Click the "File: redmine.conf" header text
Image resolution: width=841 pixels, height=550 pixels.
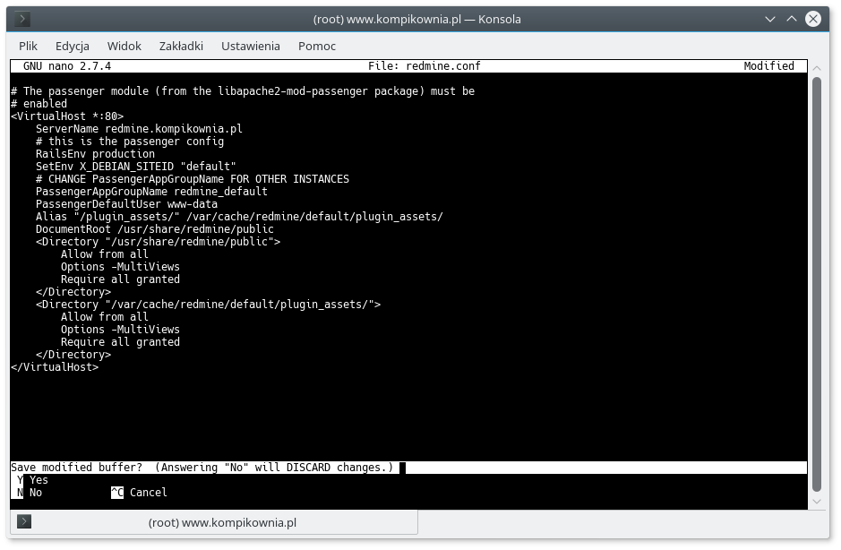point(425,66)
